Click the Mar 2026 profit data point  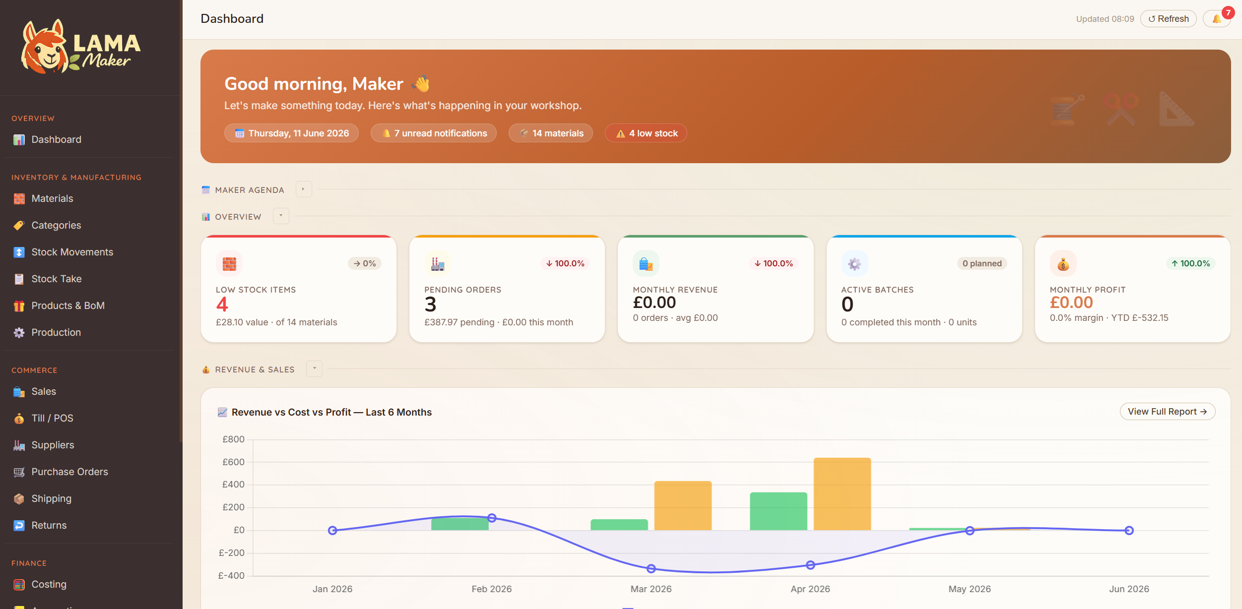pos(651,569)
